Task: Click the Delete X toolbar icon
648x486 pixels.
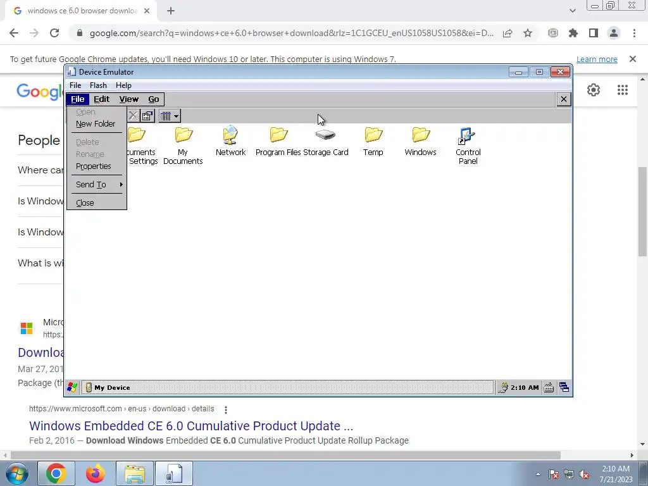Action: (x=133, y=116)
